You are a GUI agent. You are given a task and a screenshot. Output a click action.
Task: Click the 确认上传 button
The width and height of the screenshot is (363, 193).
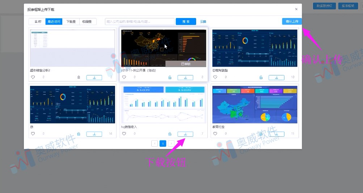[x=292, y=21]
